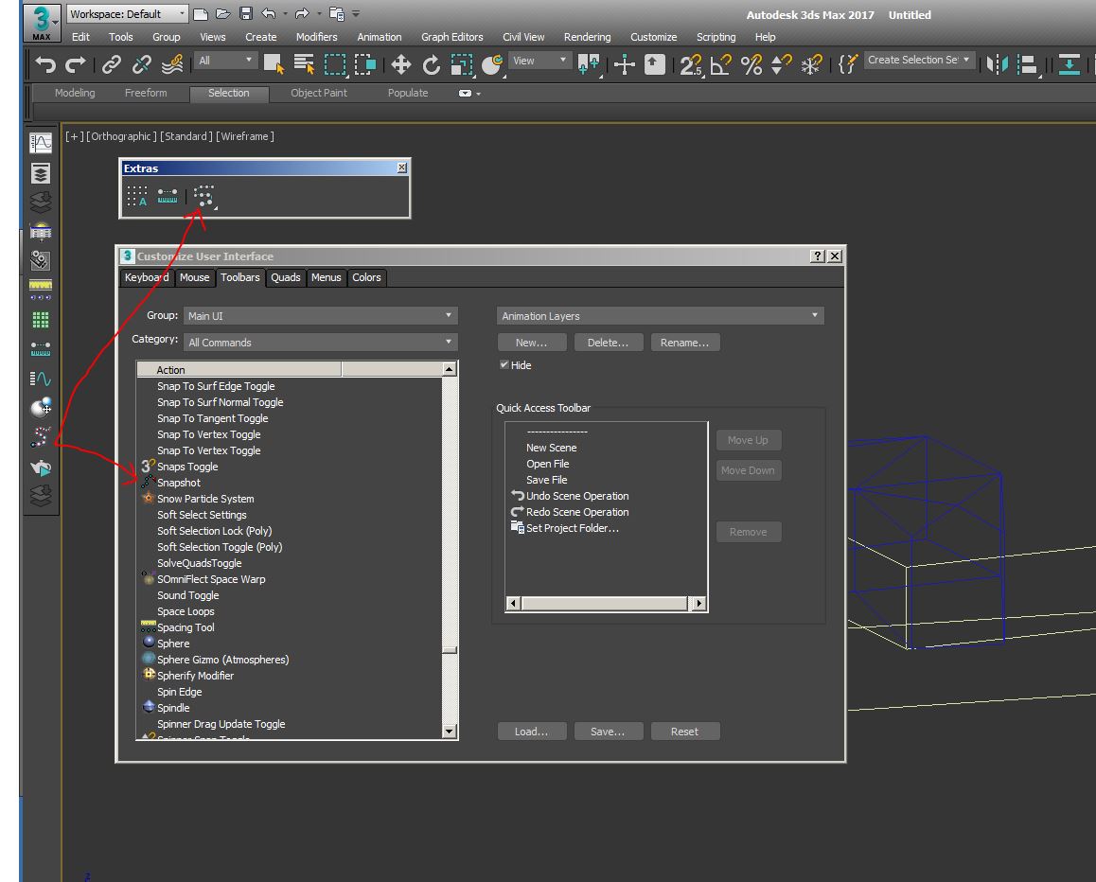Toggle the Rectangular Selection Region mode
Image resolution: width=1096 pixels, height=882 pixels.
(x=334, y=64)
